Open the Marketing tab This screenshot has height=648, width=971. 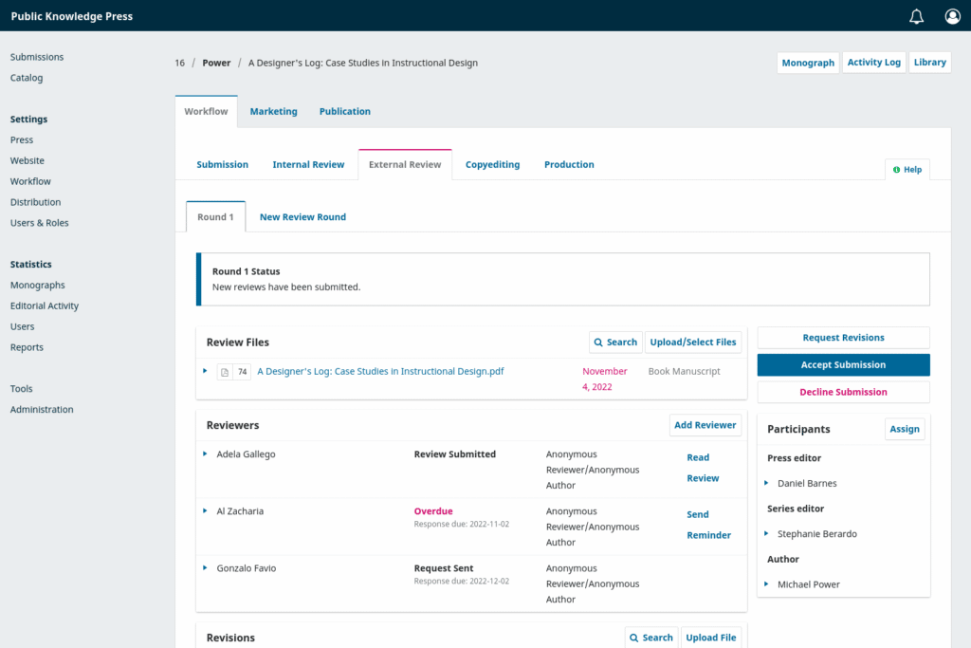coord(273,111)
